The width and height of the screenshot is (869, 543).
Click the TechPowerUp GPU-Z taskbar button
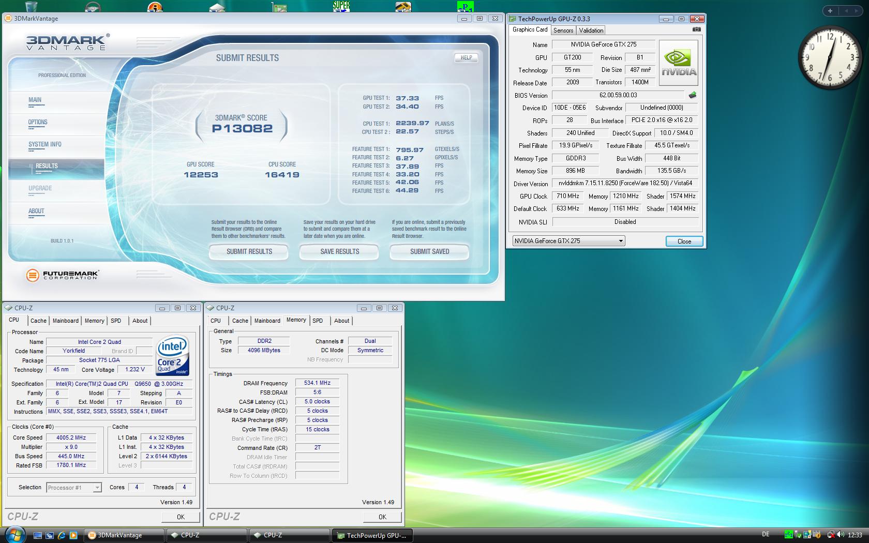(x=372, y=535)
